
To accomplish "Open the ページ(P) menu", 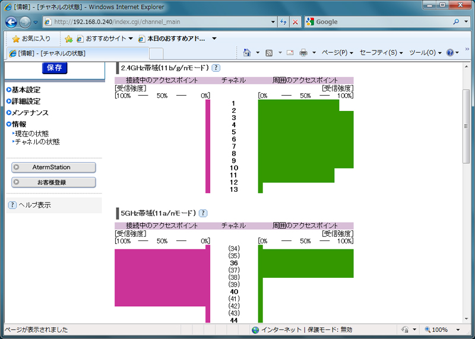I will click(337, 53).
